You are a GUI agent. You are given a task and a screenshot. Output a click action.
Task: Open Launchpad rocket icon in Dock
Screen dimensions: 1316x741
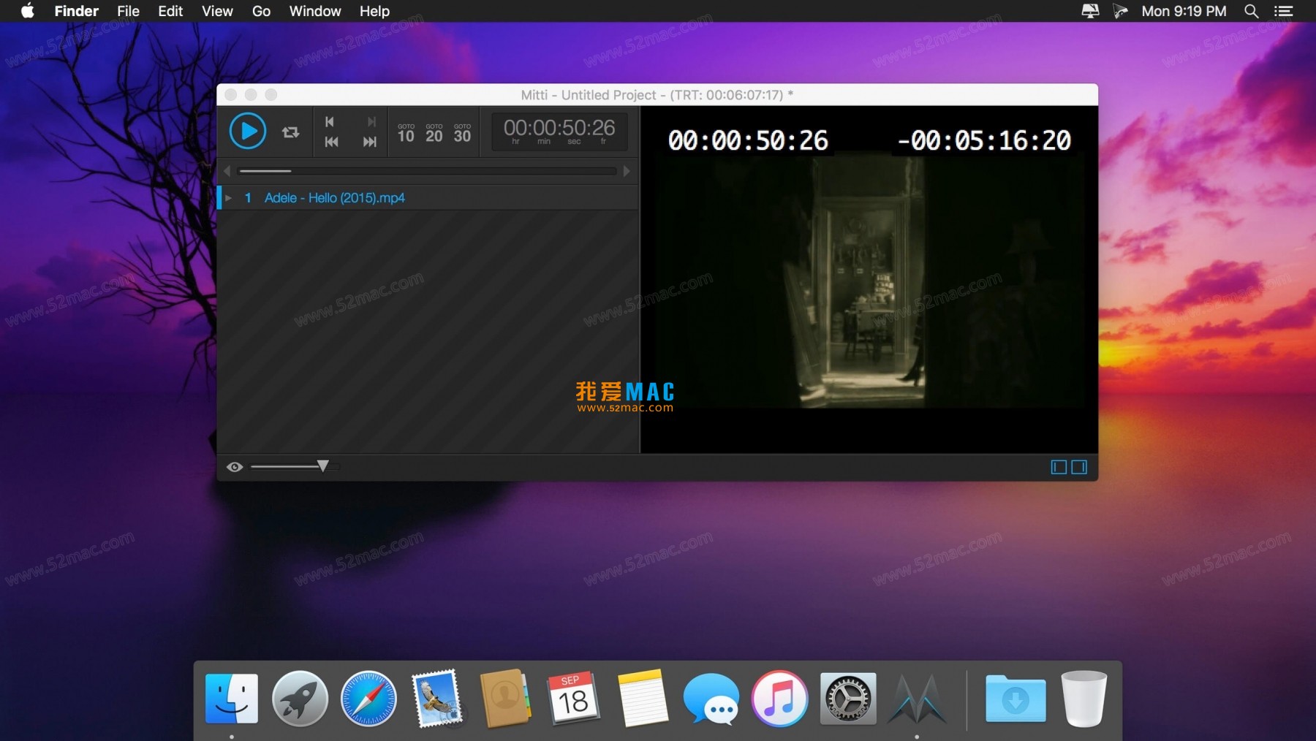300,699
